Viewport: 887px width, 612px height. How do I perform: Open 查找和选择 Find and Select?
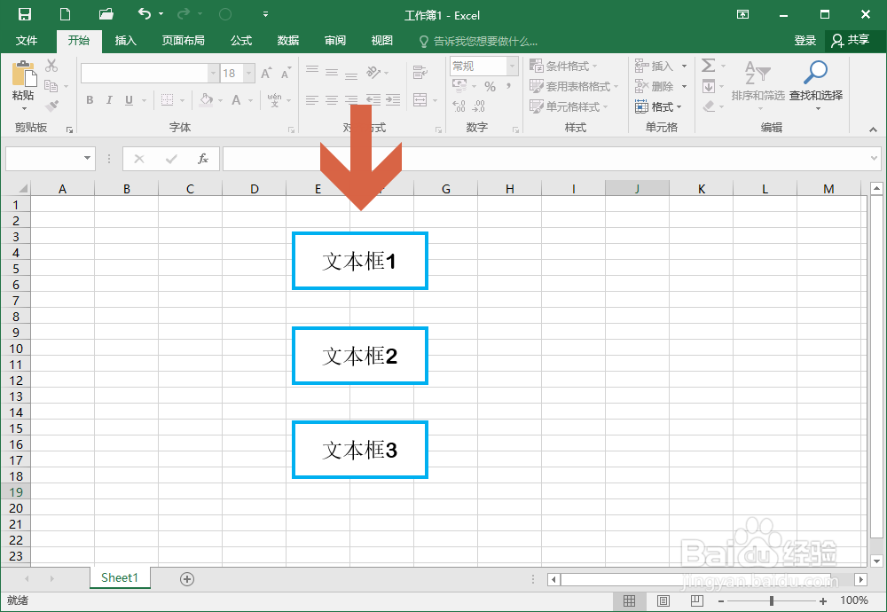pos(816,85)
